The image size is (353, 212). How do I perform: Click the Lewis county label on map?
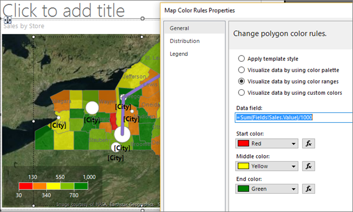[x=151, y=85]
